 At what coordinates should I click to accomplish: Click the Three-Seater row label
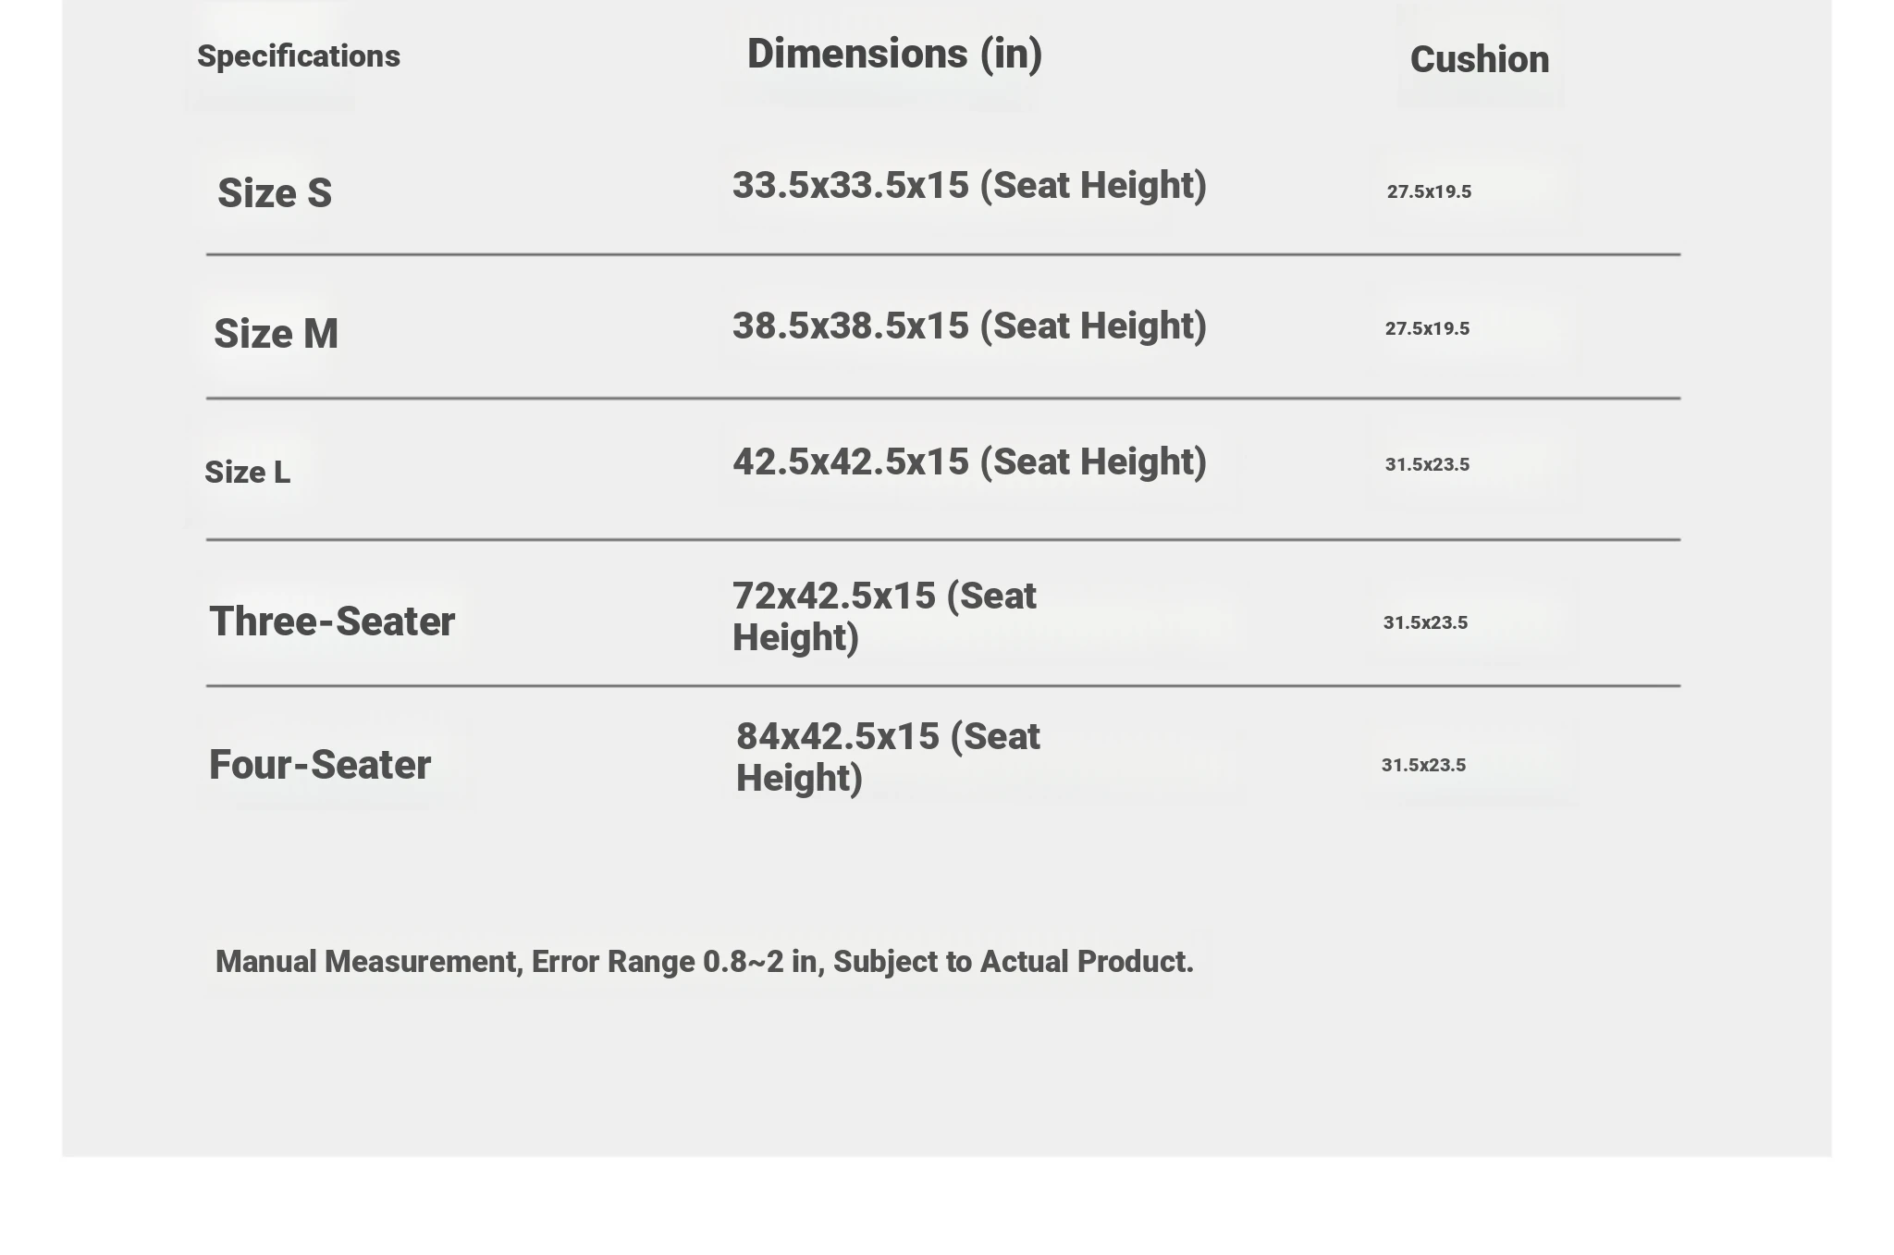[332, 621]
